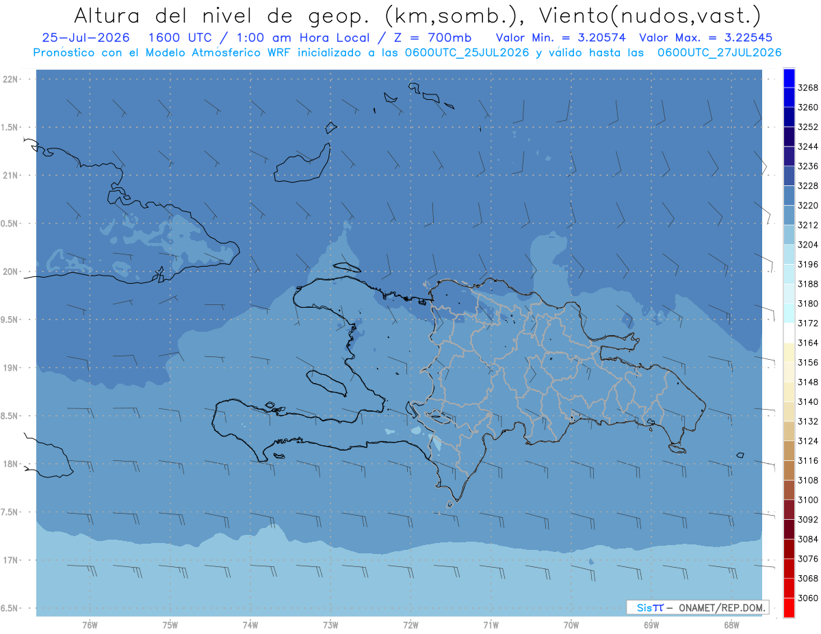Click valid-until time '0600UTC_27JUL2026'

click(720, 52)
